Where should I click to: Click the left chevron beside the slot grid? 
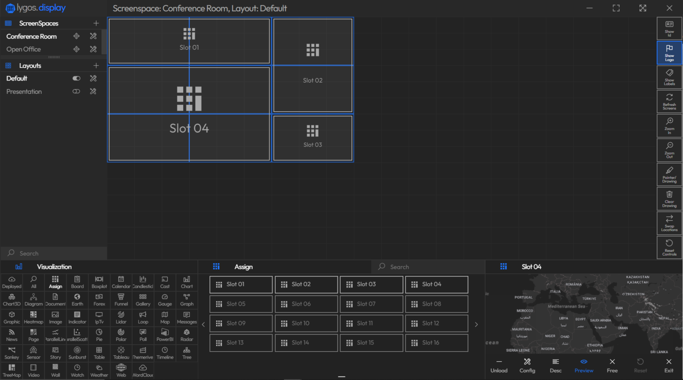[203, 324]
